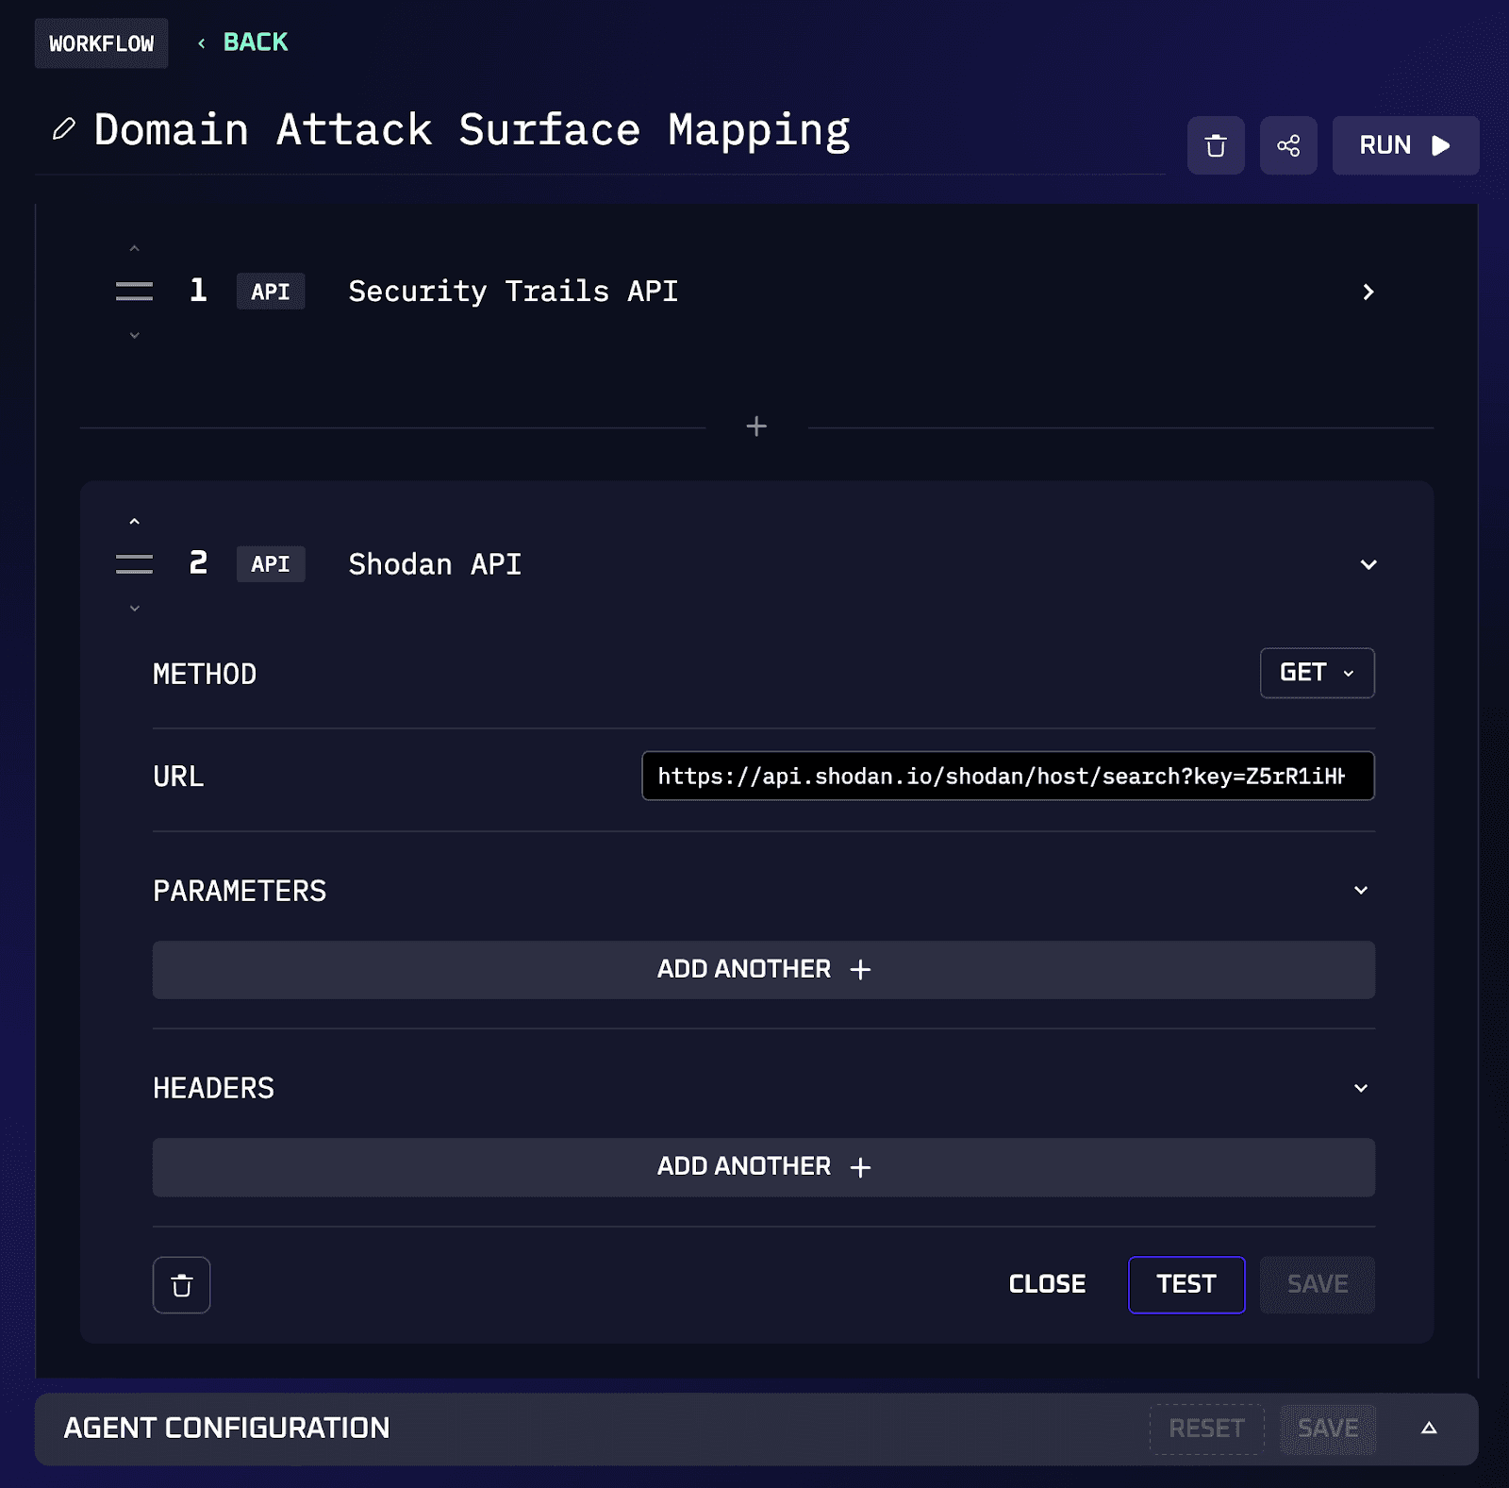Viewport: 1509px width, 1488px height.
Task: Move step 2 down with arrow
Action: [134, 608]
